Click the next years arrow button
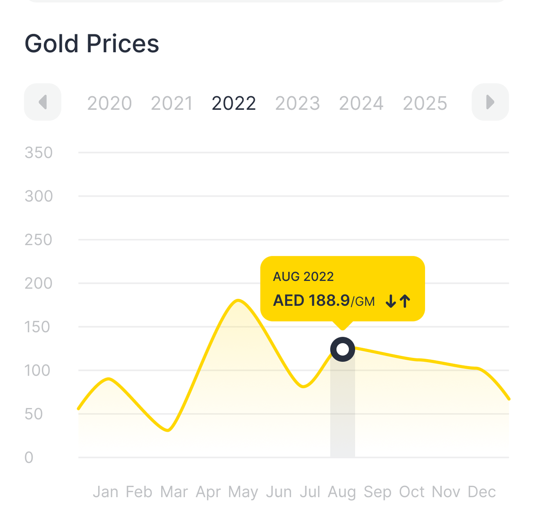Viewport: 533px width, 522px height. [490, 102]
